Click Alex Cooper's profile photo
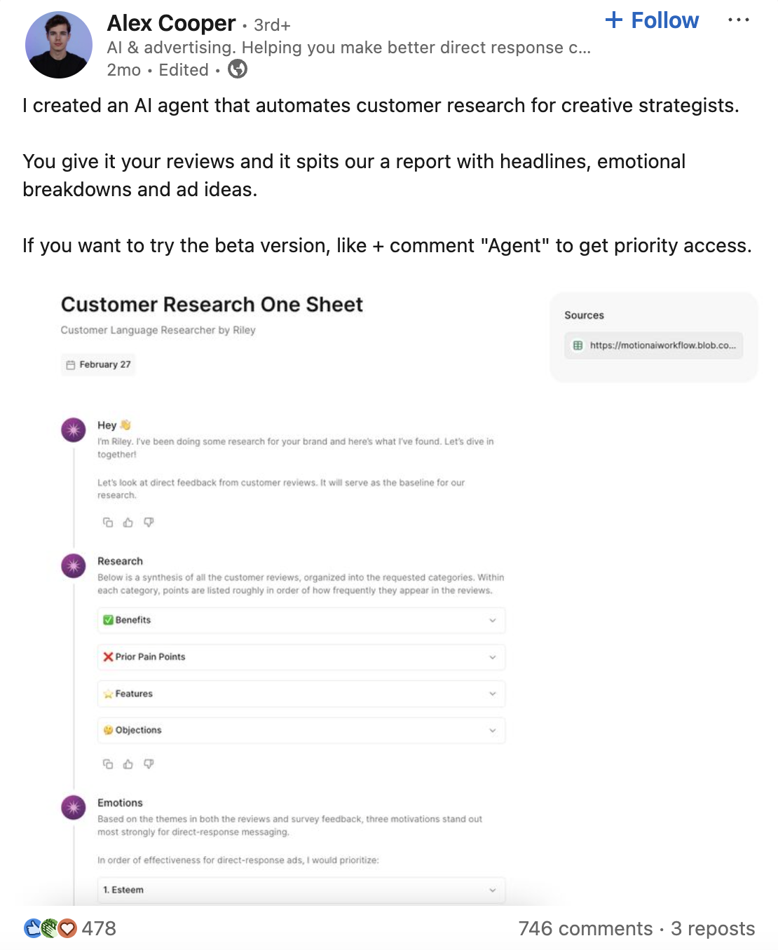The image size is (778, 950). pos(59,45)
